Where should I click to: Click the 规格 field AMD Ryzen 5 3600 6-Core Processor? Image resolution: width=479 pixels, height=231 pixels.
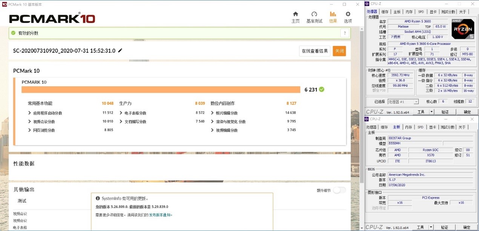click(431, 44)
